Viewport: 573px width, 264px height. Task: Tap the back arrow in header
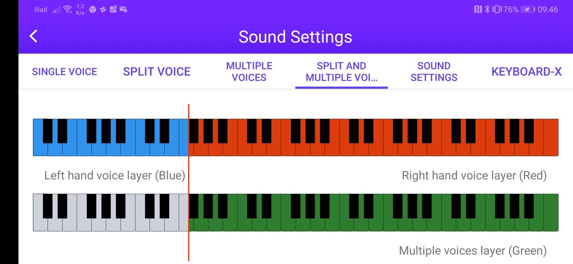pos(33,36)
